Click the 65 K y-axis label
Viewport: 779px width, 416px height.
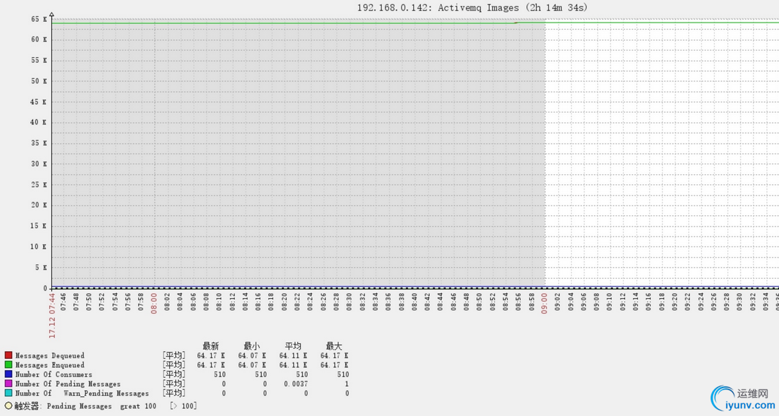(x=38, y=19)
